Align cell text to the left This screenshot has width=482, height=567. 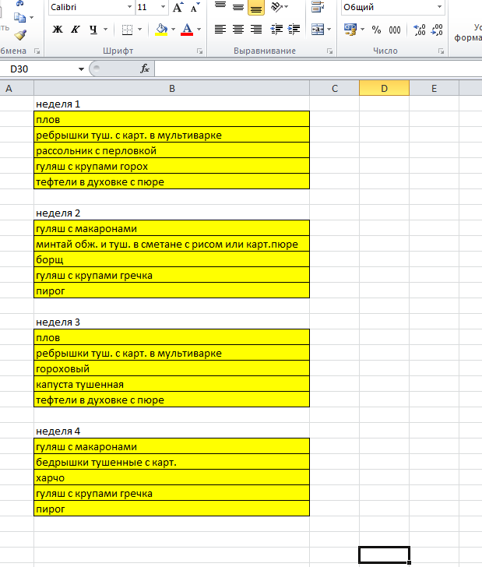click(x=220, y=30)
